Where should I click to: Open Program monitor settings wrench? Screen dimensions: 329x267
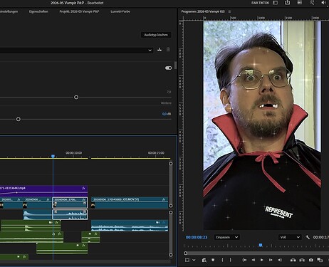308,237
